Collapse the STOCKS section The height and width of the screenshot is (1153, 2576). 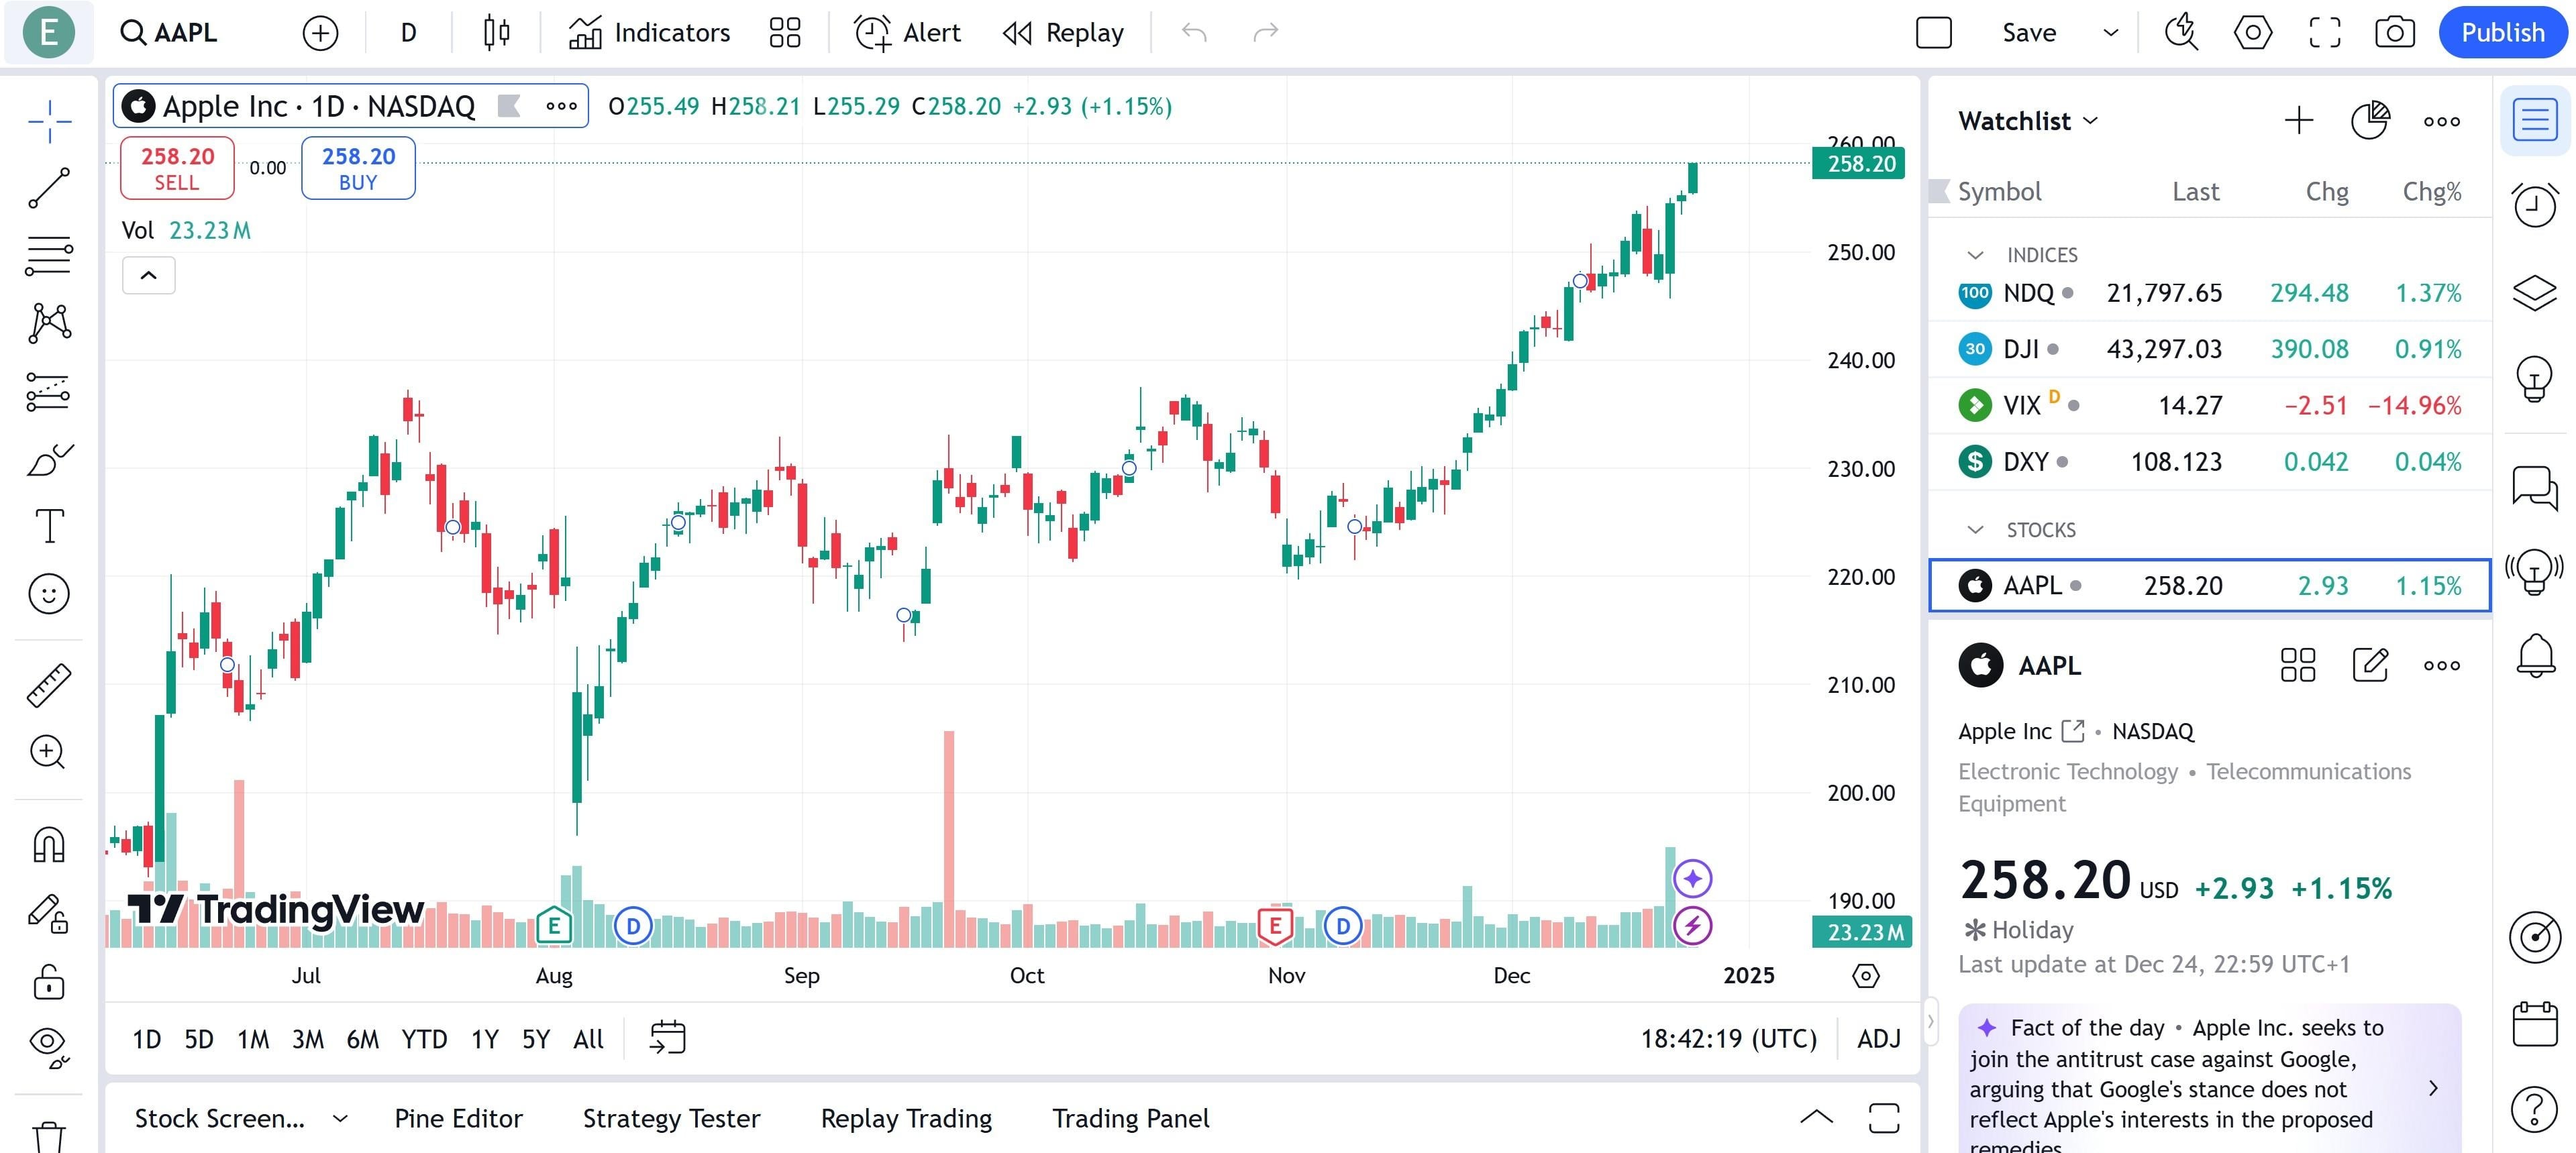click(1975, 530)
